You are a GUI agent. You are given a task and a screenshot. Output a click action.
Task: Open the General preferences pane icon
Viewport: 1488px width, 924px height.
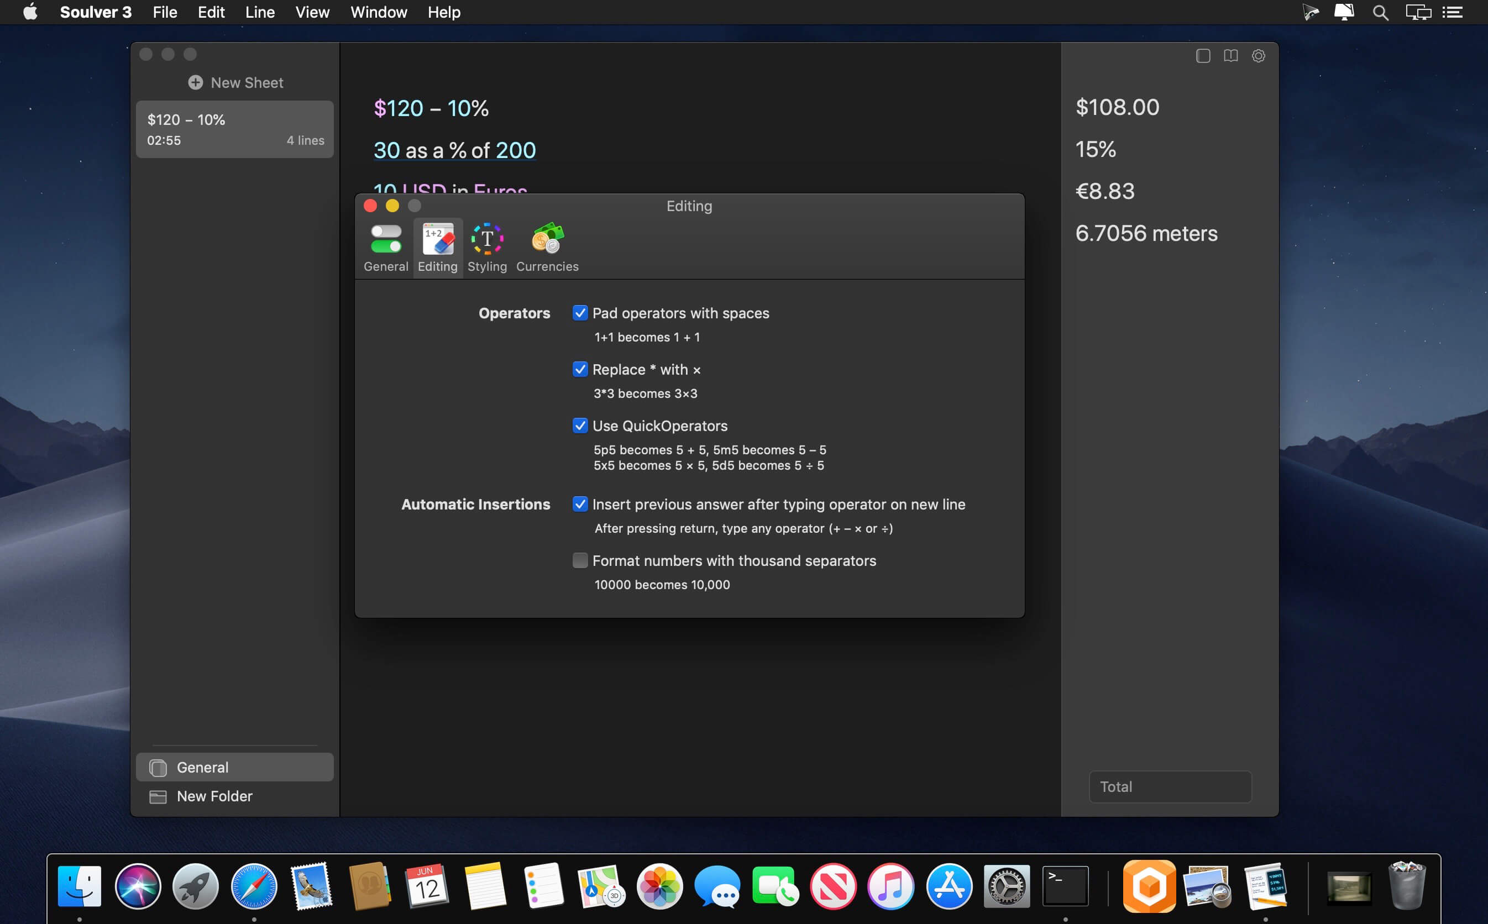point(386,239)
